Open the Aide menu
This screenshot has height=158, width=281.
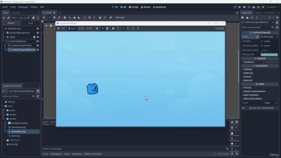(42, 7)
